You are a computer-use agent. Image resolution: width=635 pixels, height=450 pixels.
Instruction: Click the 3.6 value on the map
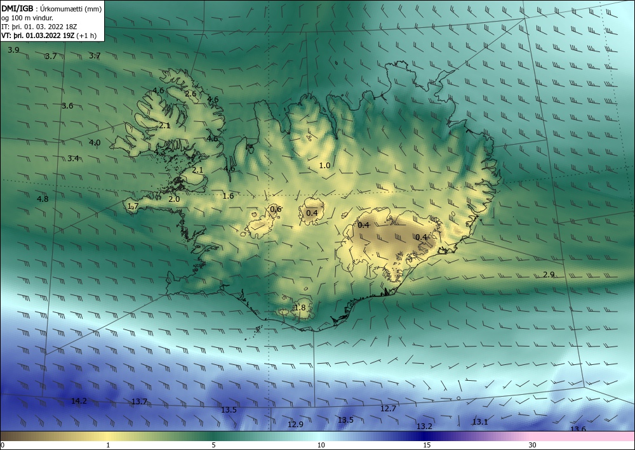click(67, 106)
